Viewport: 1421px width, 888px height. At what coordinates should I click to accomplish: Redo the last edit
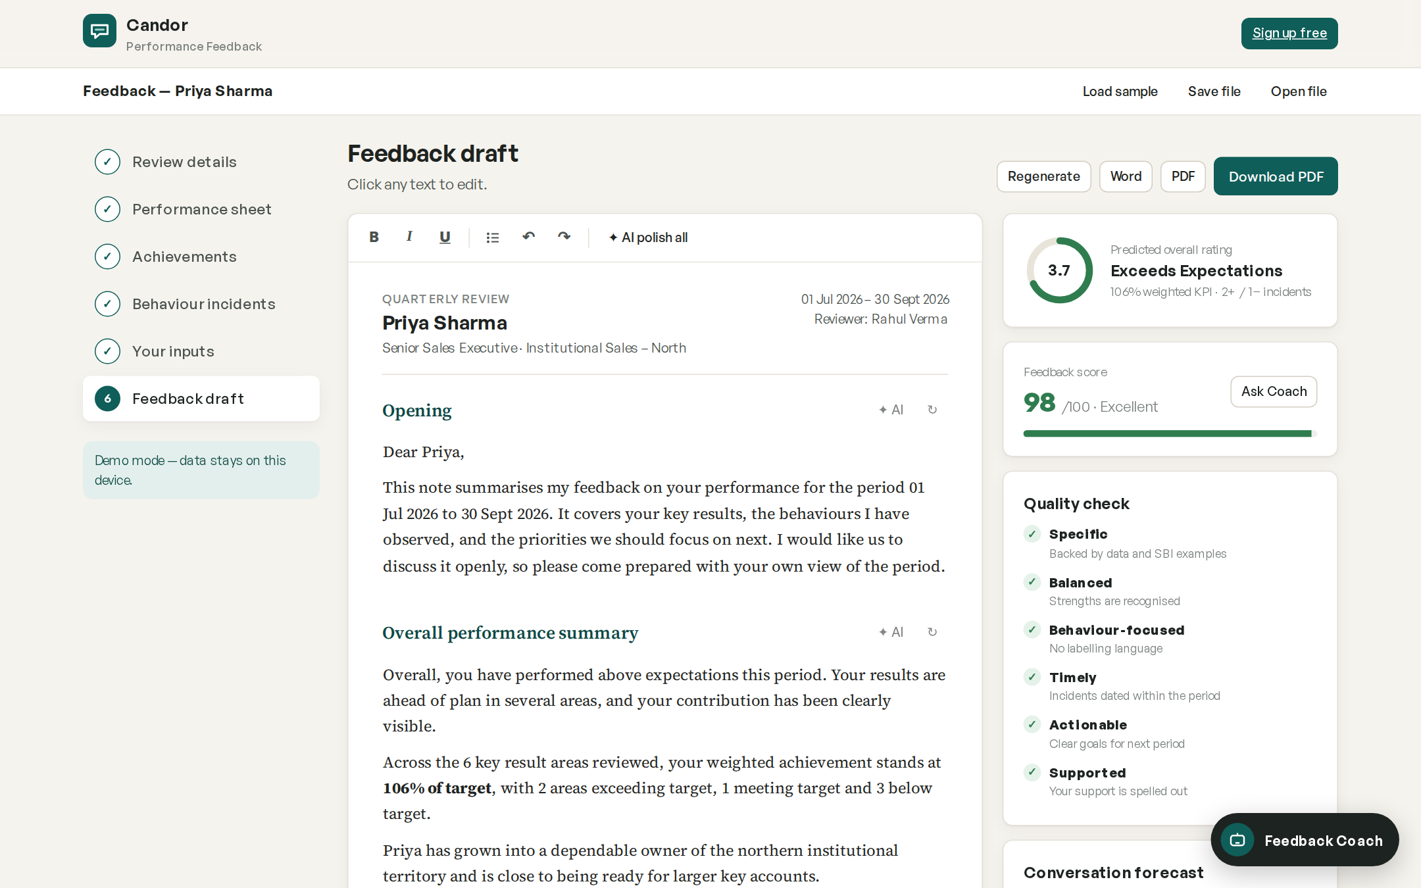coord(564,237)
